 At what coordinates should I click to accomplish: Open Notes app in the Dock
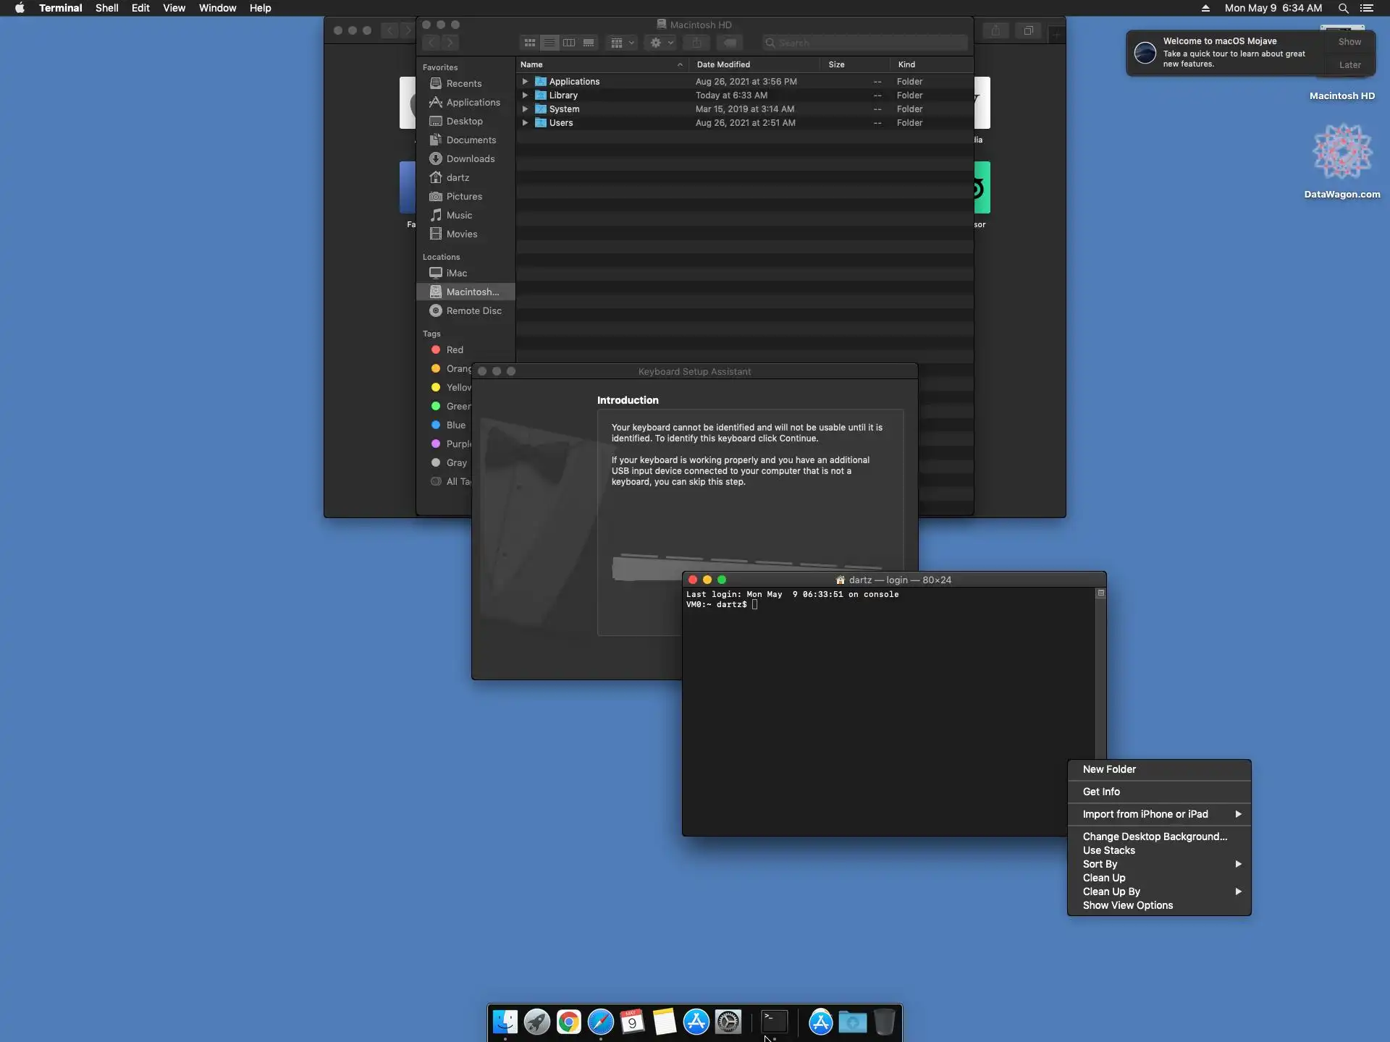(665, 1022)
